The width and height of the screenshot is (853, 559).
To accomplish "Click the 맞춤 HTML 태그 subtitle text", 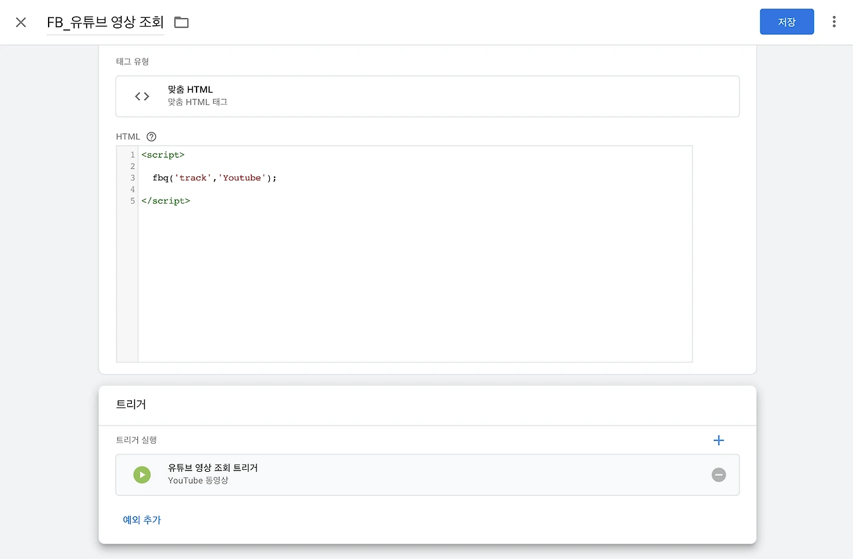I will coord(198,102).
